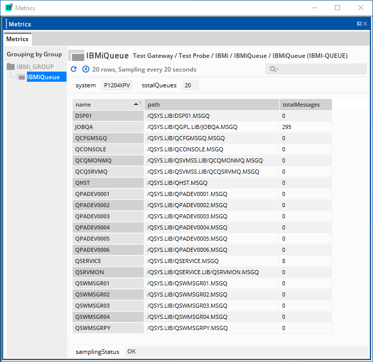The image size is (373, 362).
Task: Pause sampling with the pause icon
Action: [86, 70]
